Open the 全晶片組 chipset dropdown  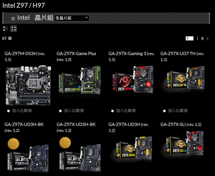(x=72, y=18)
